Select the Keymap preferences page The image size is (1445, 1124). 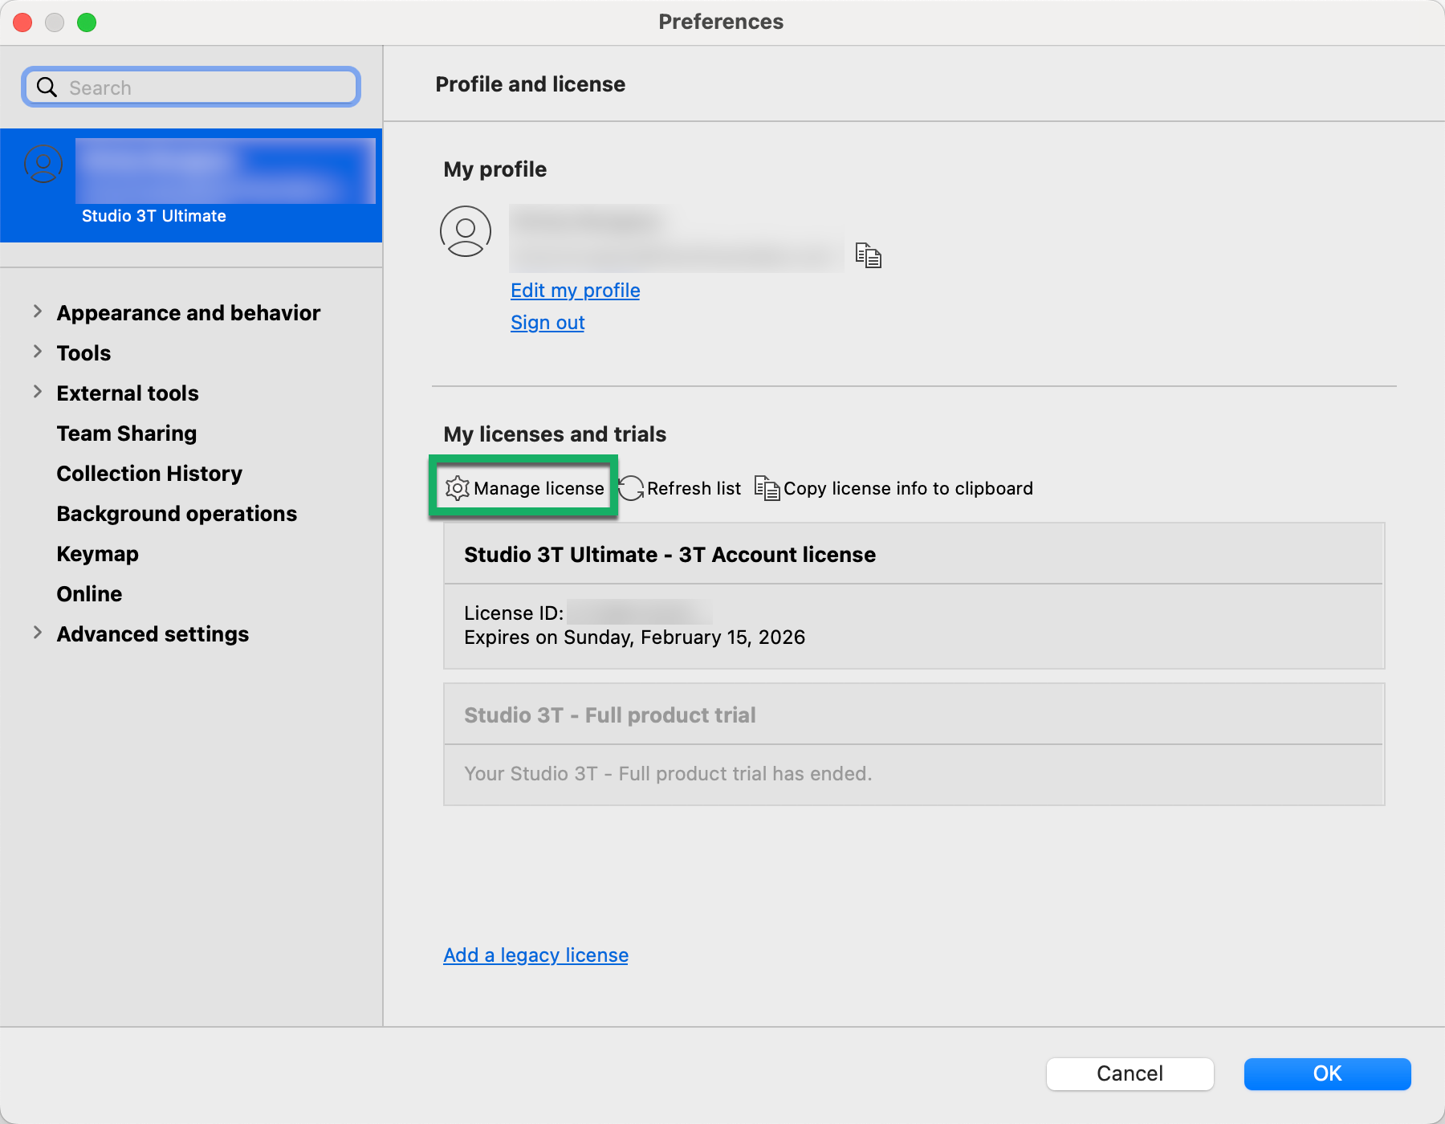pos(97,554)
